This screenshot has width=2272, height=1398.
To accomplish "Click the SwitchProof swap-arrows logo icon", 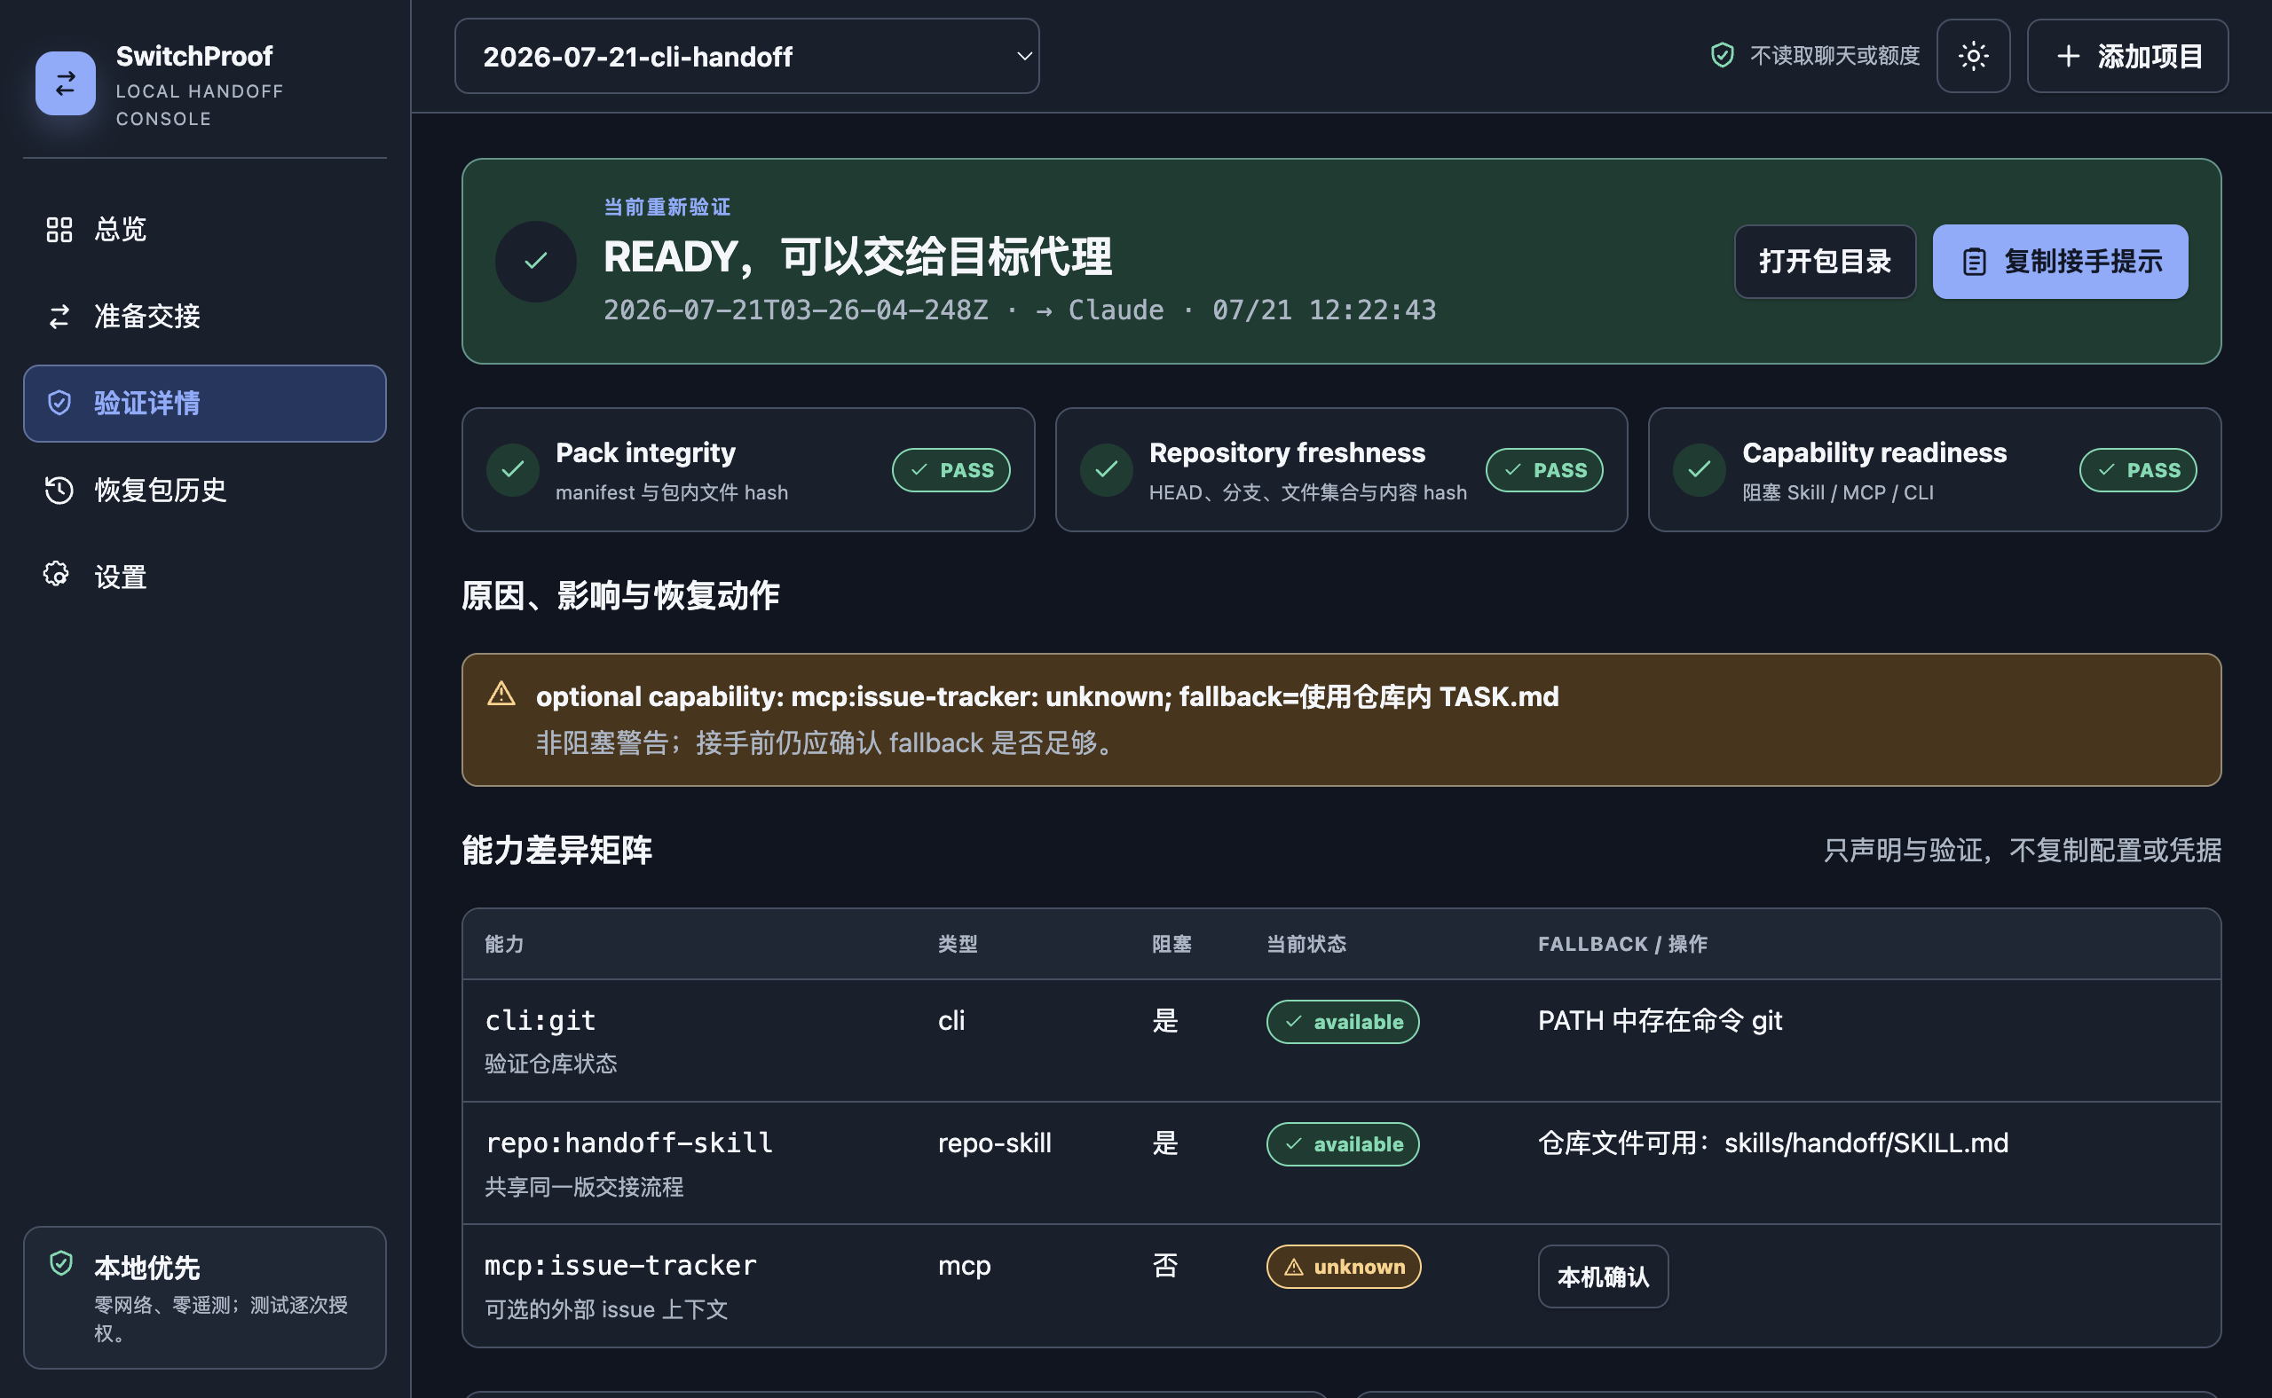I will [x=66, y=83].
